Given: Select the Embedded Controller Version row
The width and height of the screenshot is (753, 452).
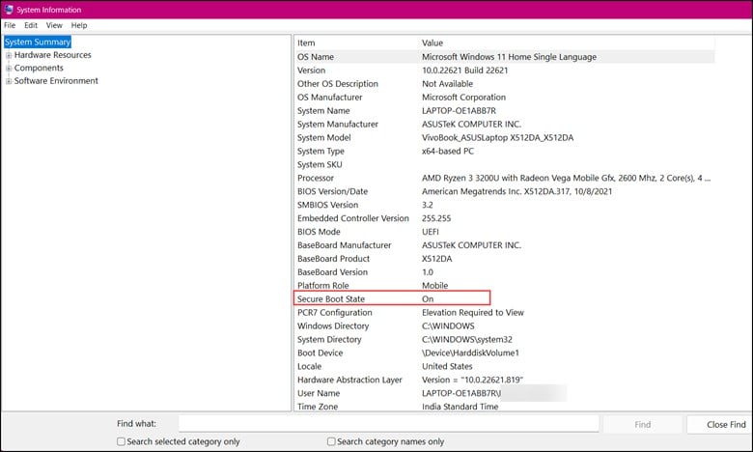Looking at the screenshot, I should 504,218.
